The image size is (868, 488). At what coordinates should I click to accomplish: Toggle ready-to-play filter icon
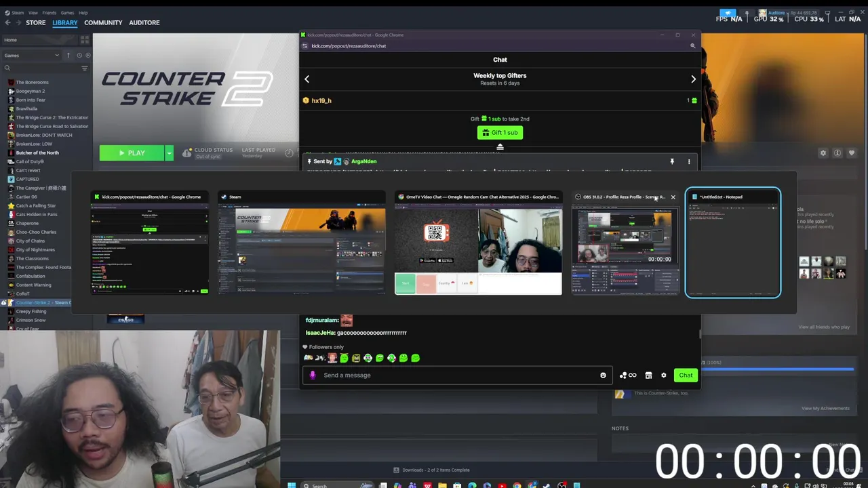coord(87,55)
